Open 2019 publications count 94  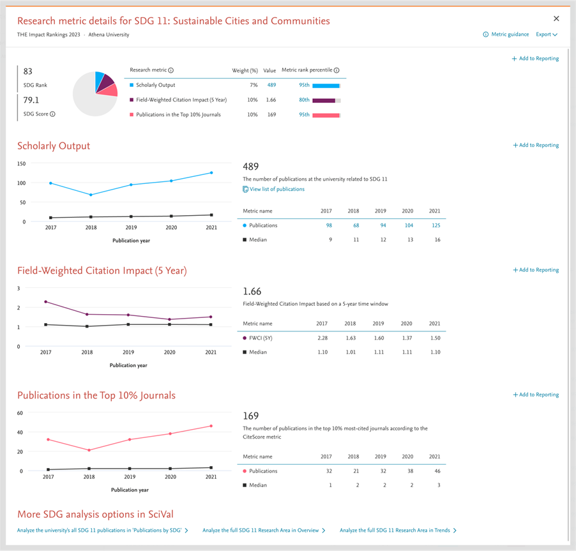pos(383,225)
